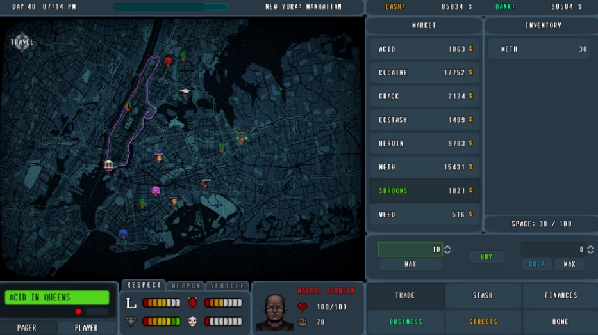Screen dimensions: 598x335
Task: Click the red heart health icon
Action: point(303,307)
